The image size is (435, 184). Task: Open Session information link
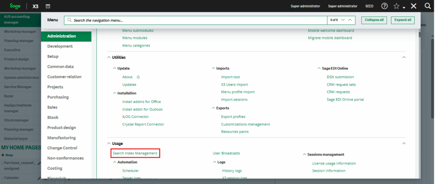pos(329,171)
